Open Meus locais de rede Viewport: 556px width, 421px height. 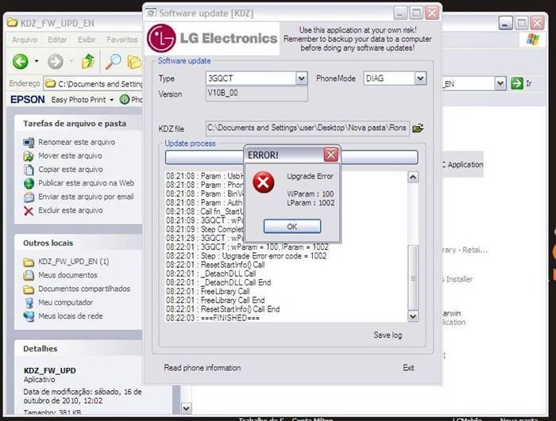[71, 316]
